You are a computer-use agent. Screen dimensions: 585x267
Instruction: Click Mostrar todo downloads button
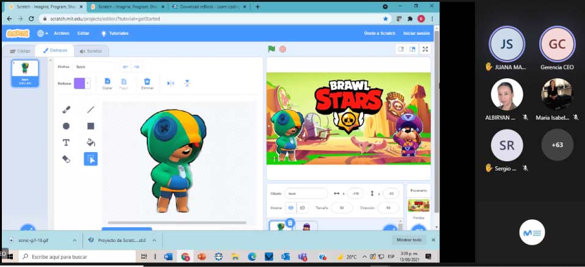tap(409, 240)
